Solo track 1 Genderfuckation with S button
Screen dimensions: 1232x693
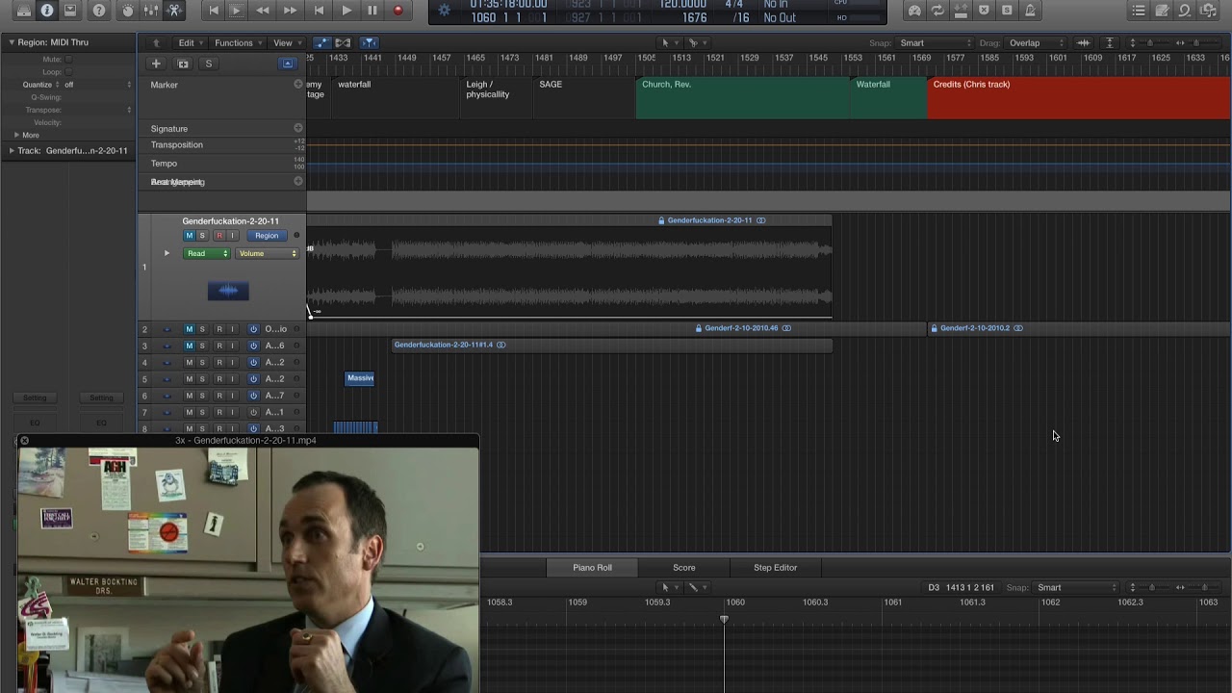click(x=202, y=236)
